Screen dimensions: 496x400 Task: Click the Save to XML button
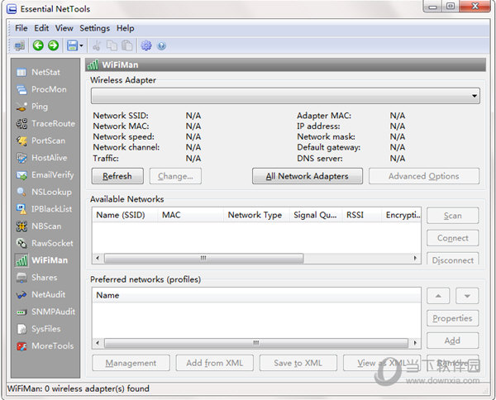[x=298, y=363]
